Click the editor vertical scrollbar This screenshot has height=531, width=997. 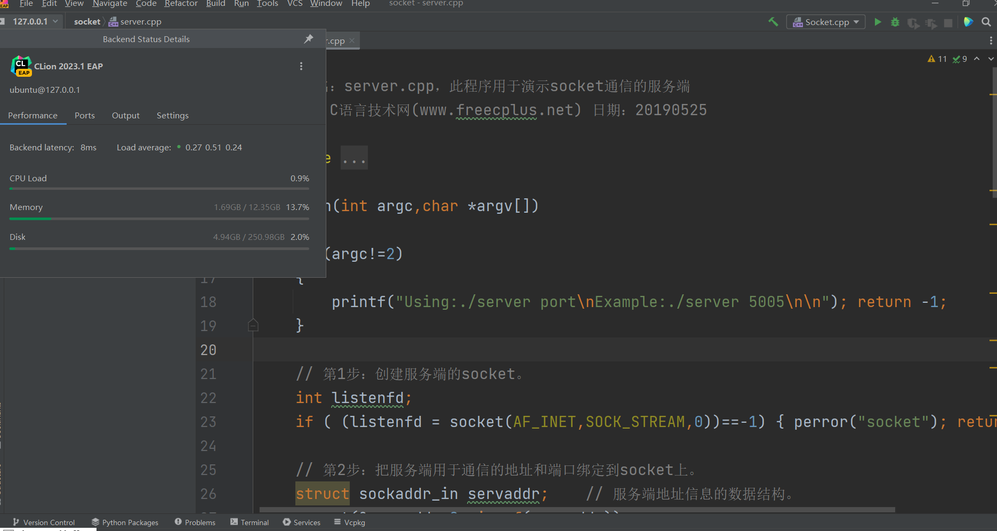(x=993, y=133)
